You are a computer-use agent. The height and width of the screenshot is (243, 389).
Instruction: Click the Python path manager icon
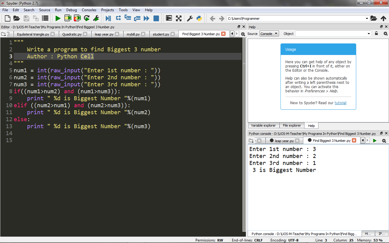coord(199,18)
